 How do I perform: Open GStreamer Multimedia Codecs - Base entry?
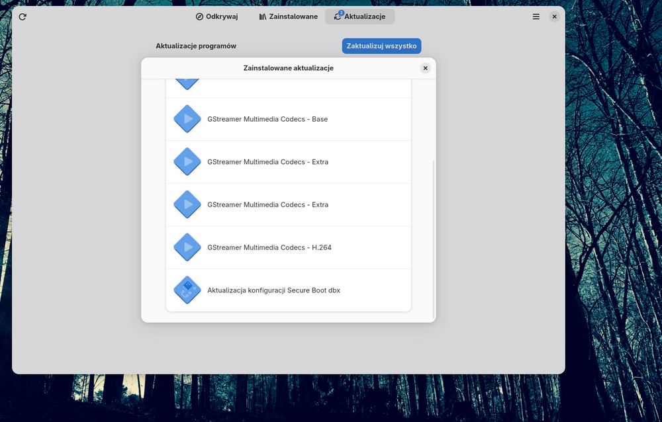pyautogui.click(x=267, y=119)
